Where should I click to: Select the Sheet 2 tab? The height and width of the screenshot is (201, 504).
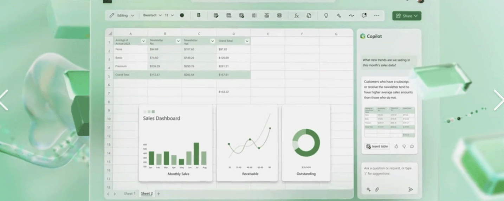(147, 194)
